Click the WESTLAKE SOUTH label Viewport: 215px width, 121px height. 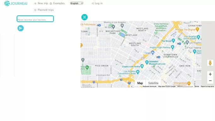point(135,44)
